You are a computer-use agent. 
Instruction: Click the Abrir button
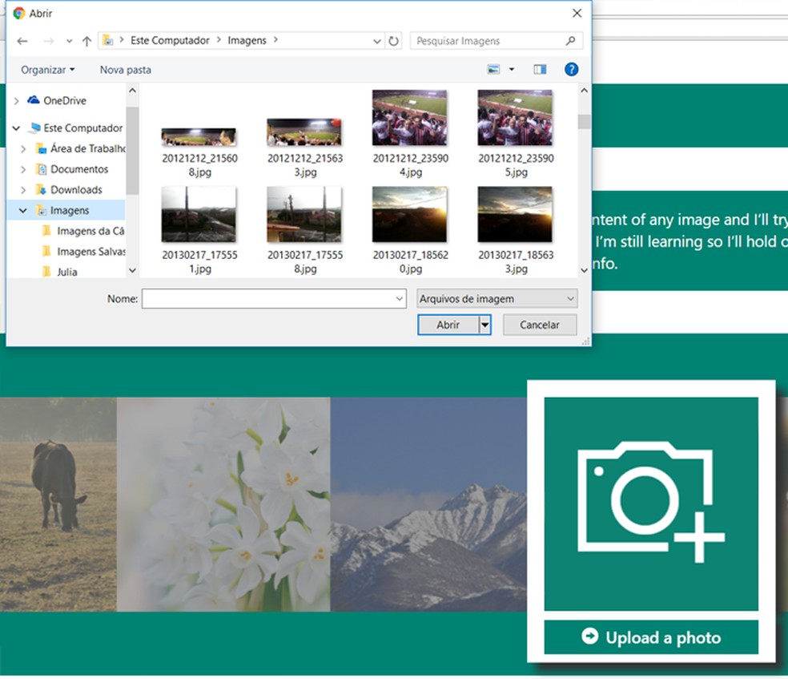[x=448, y=325]
